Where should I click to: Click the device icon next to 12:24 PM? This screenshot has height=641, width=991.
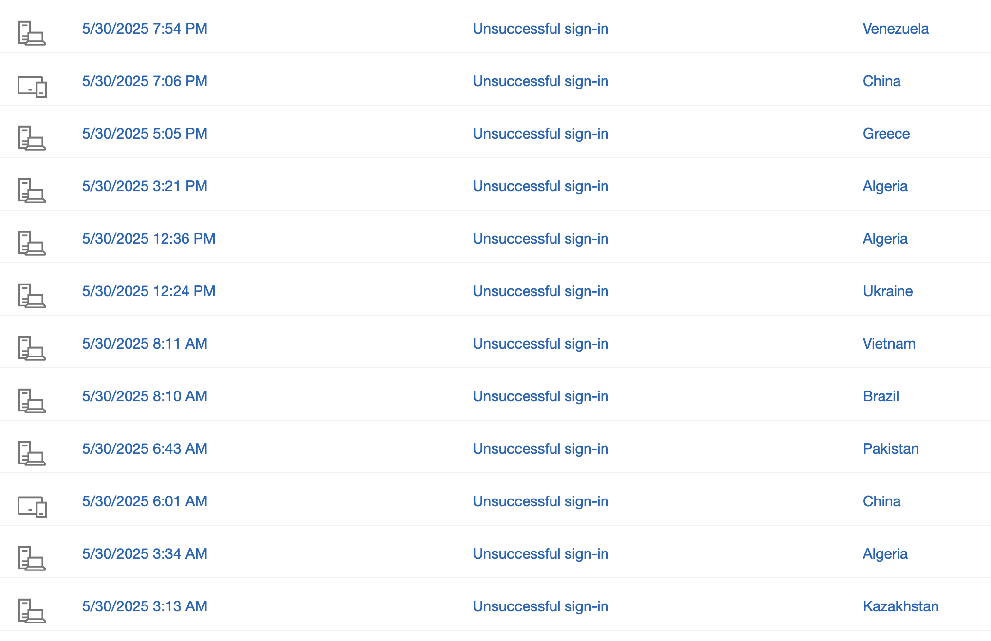[x=32, y=296]
